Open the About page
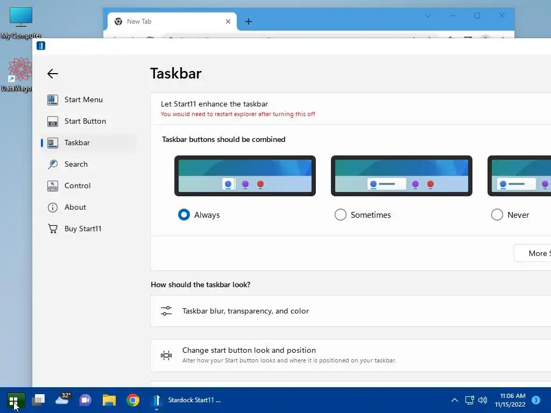 pos(88,207)
